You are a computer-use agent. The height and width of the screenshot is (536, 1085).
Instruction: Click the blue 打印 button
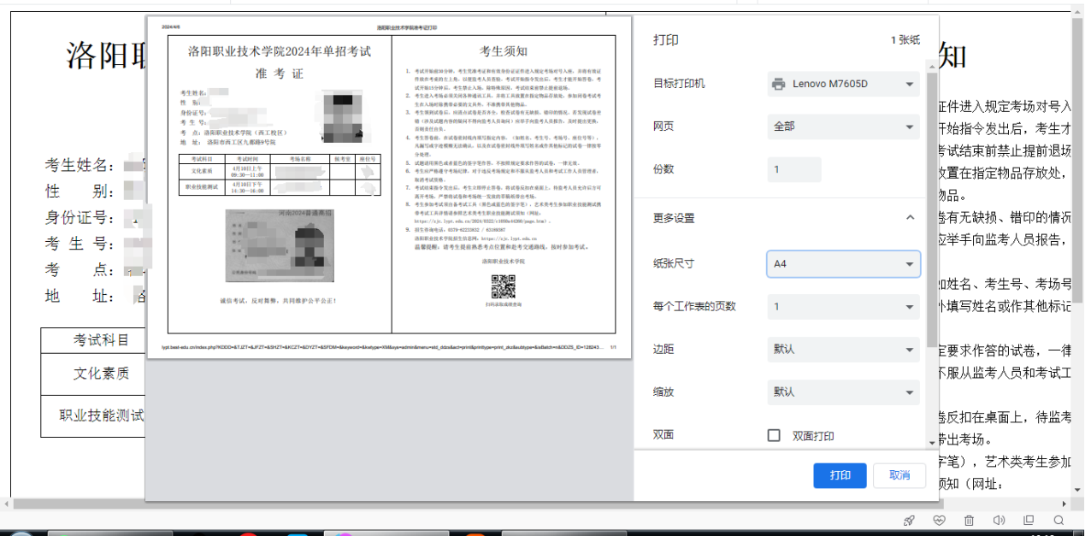tap(839, 475)
